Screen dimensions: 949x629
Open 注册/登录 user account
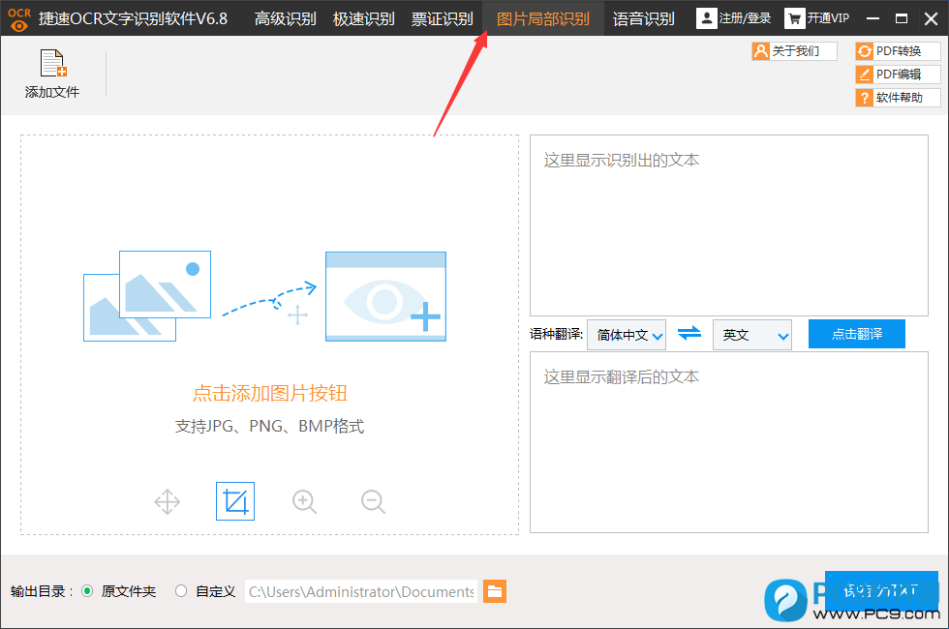pyautogui.click(x=734, y=18)
